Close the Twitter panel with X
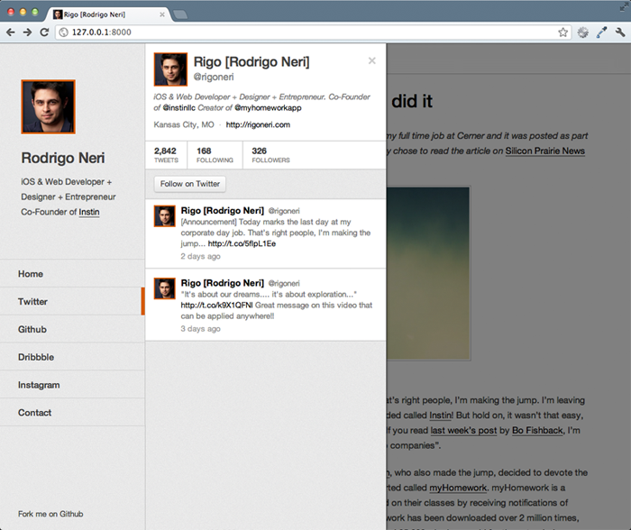Viewport: 631px width, 530px height. tap(371, 60)
